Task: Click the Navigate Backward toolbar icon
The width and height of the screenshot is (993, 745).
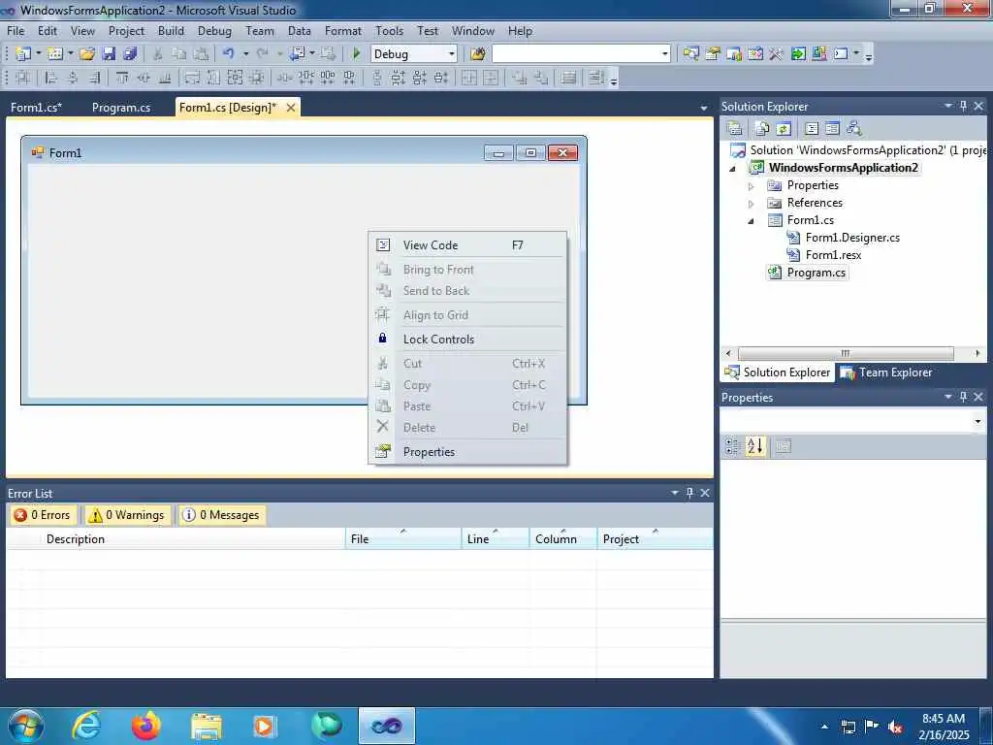Action: [298, 54]
